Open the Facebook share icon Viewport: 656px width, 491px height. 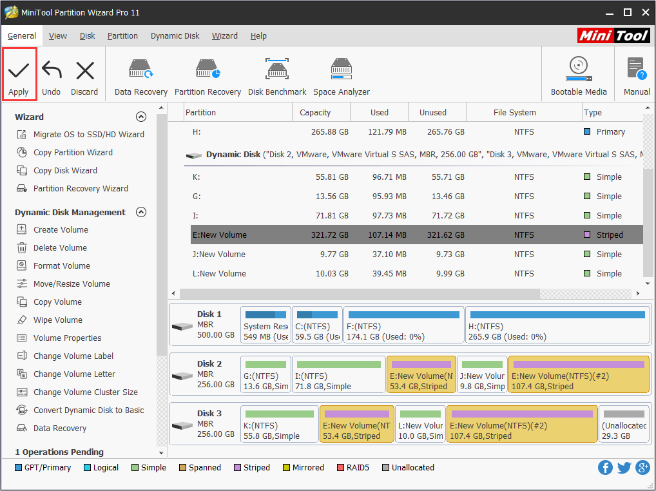coord(605,467)
